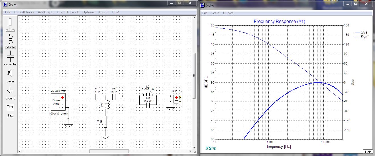Click the ground label in palette
375x156 pixels.
10,98
